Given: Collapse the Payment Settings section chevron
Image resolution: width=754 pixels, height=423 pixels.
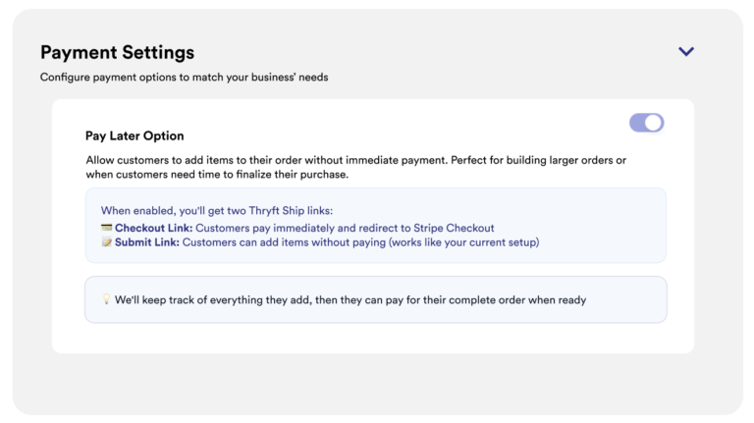Looking at the screenshot, I should click(x=685, y=51).
